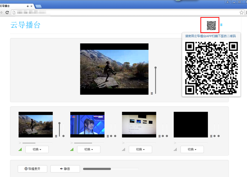Seek in mountain hiker source progress bar
This screenshot has width=247, height=177.
click(37, 143)
